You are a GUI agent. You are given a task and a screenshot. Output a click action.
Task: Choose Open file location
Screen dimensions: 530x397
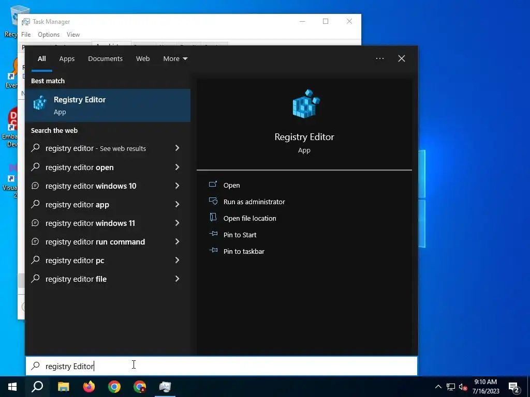pos(250,219)
